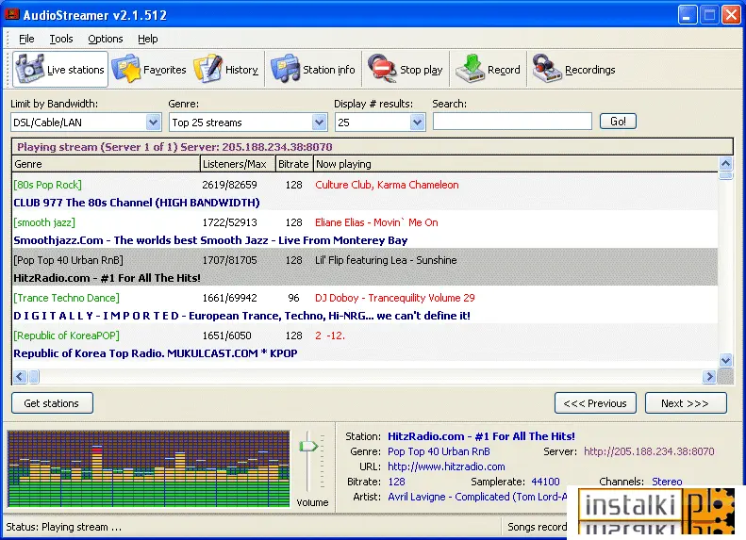Click the Stop play toolbar icon
Screen dimensions: 746x540
click(x=406, y=70)
